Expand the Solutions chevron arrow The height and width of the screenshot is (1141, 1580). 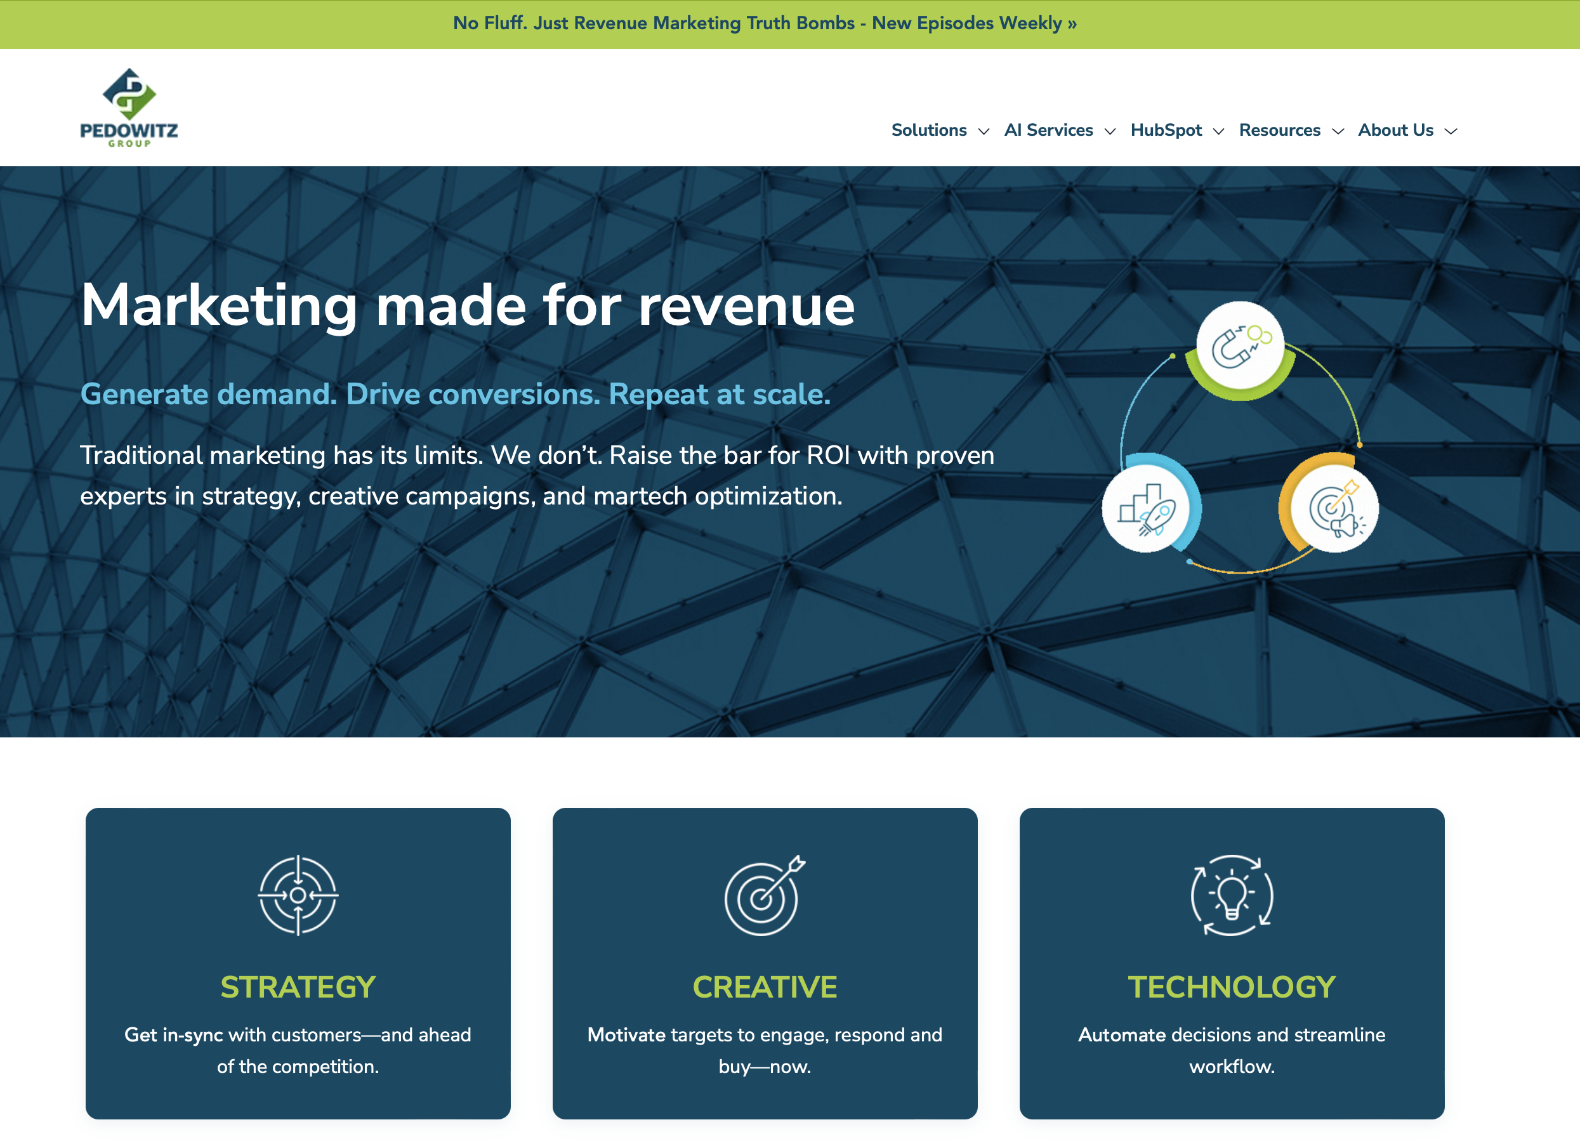click(x=984, y=131)
